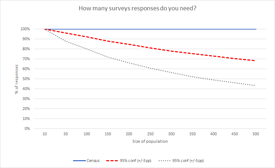Click the red dashed legend line marker

114,161
